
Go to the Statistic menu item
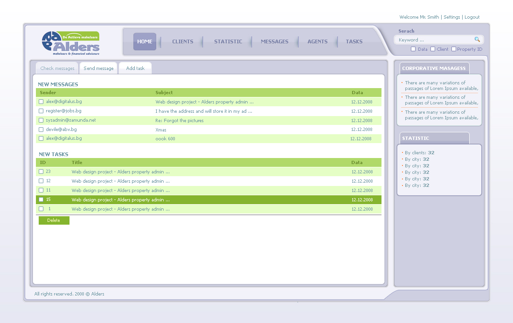click(228, 41)
